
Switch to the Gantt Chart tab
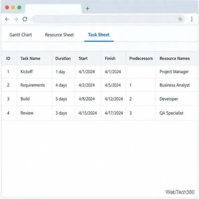[x=20, y=35]
